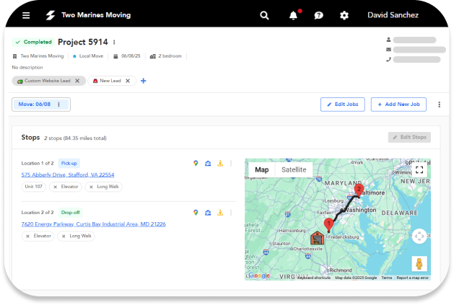Click the Street View pegman icon
Viewport: 454px width, 305px height.
[419, 264]
